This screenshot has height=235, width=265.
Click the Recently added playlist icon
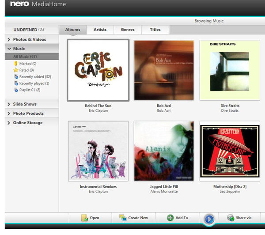[x=16, y=77]
